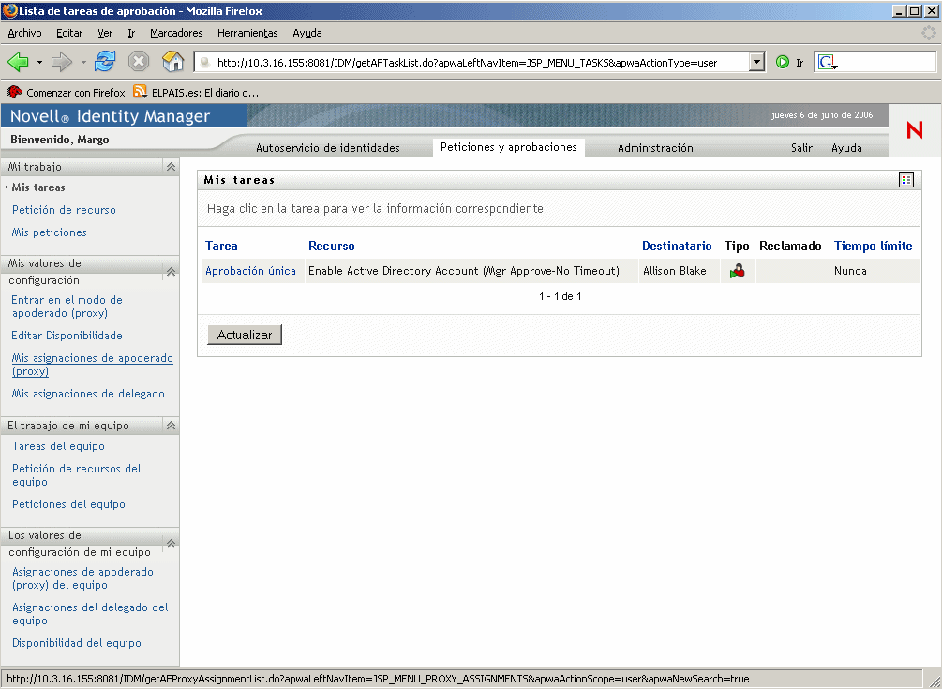Open Petición de recursos del equipo
Image resolution: width=942 pixels, height=689 pixels.
(x=76, y=475)
